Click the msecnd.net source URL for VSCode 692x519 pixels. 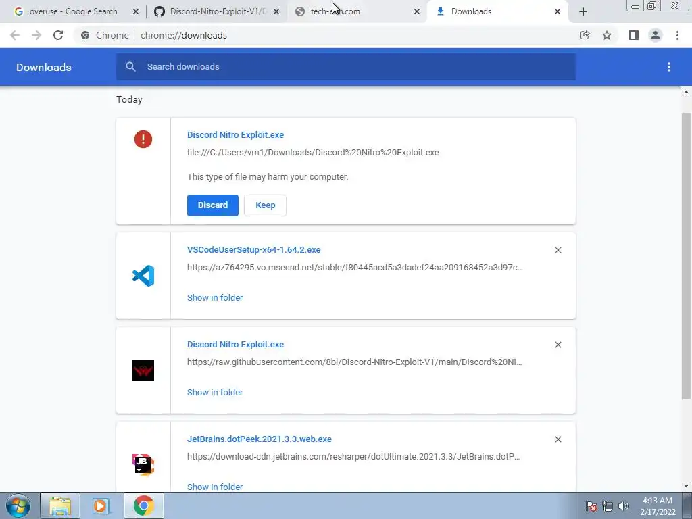(x=355, y=268)
